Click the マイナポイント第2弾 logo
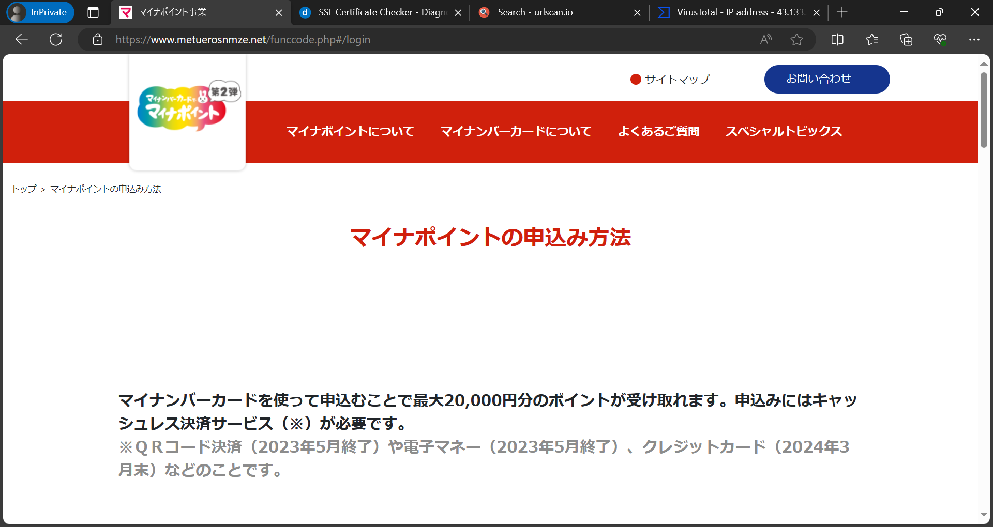993x527 pixels. (188, 107)
